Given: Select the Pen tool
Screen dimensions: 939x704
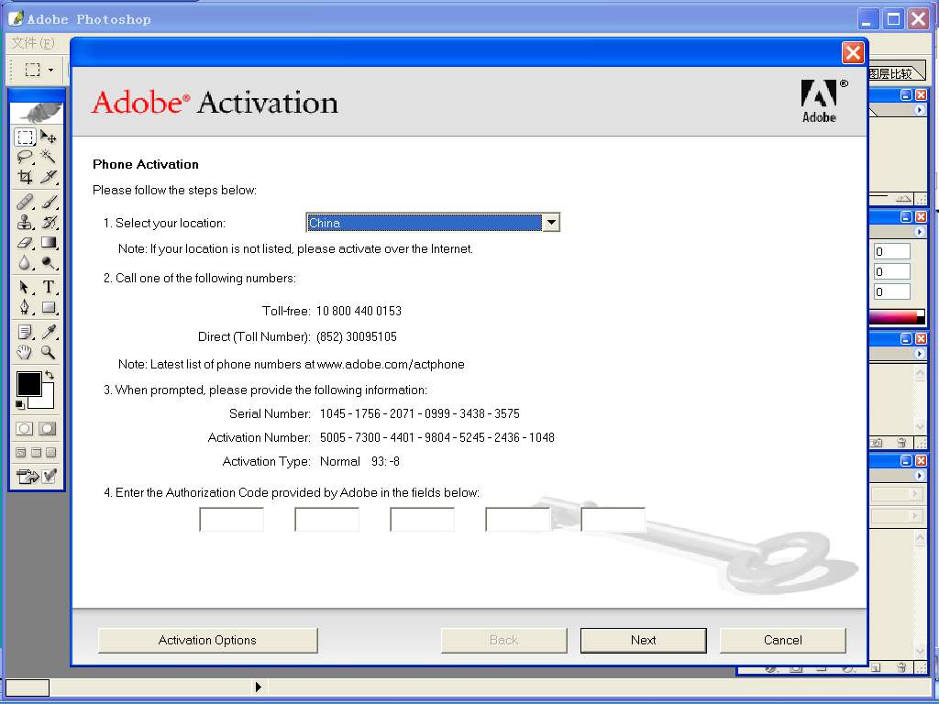Looking at the screenshot, I should pos(25,307).
